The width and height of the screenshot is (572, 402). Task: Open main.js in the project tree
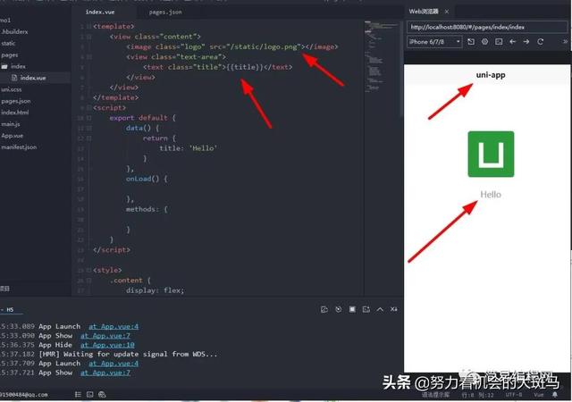tap(11, 124)
